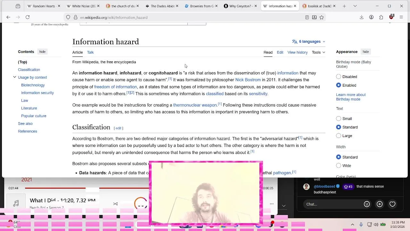410x231 pixels.
Task: Open the extensions puzzle icon
Action: (381, 17)
